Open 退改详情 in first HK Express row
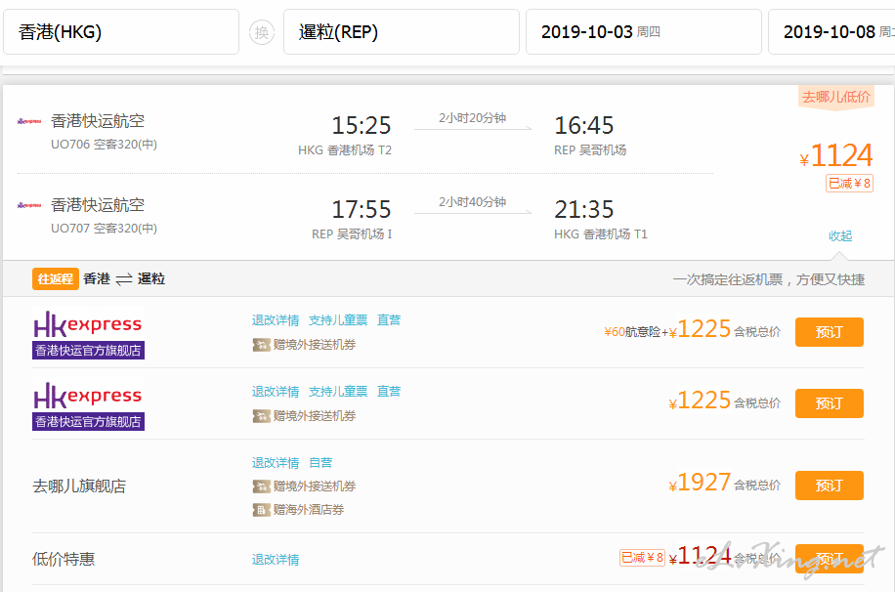Image resolution: width=895 pixels, height=592 pixels. pos(276,320)
